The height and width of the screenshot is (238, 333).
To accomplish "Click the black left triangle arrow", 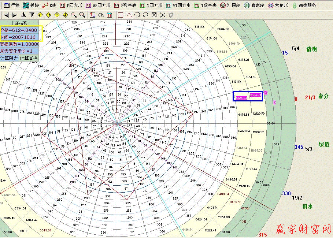I will pyautogui.click(x=6, y=15).
